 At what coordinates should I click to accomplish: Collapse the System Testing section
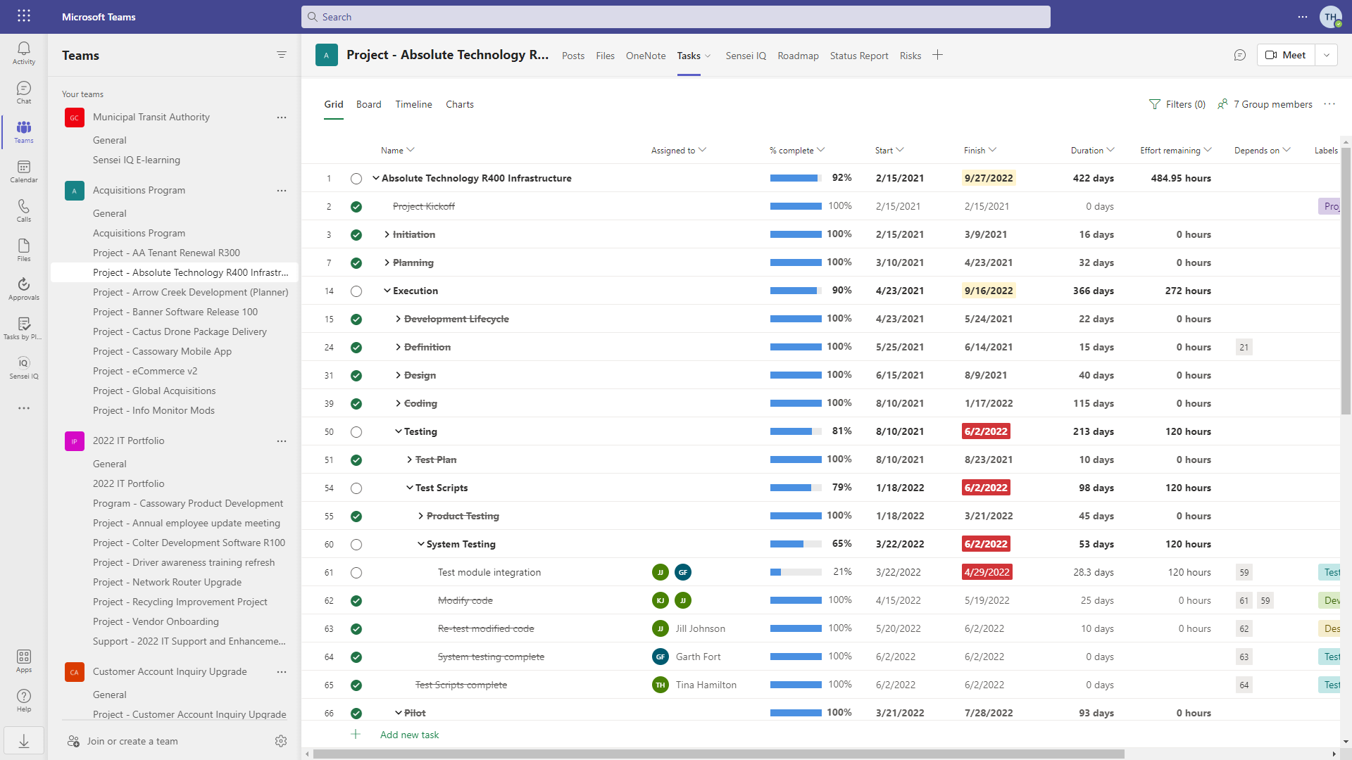(420, 544)
